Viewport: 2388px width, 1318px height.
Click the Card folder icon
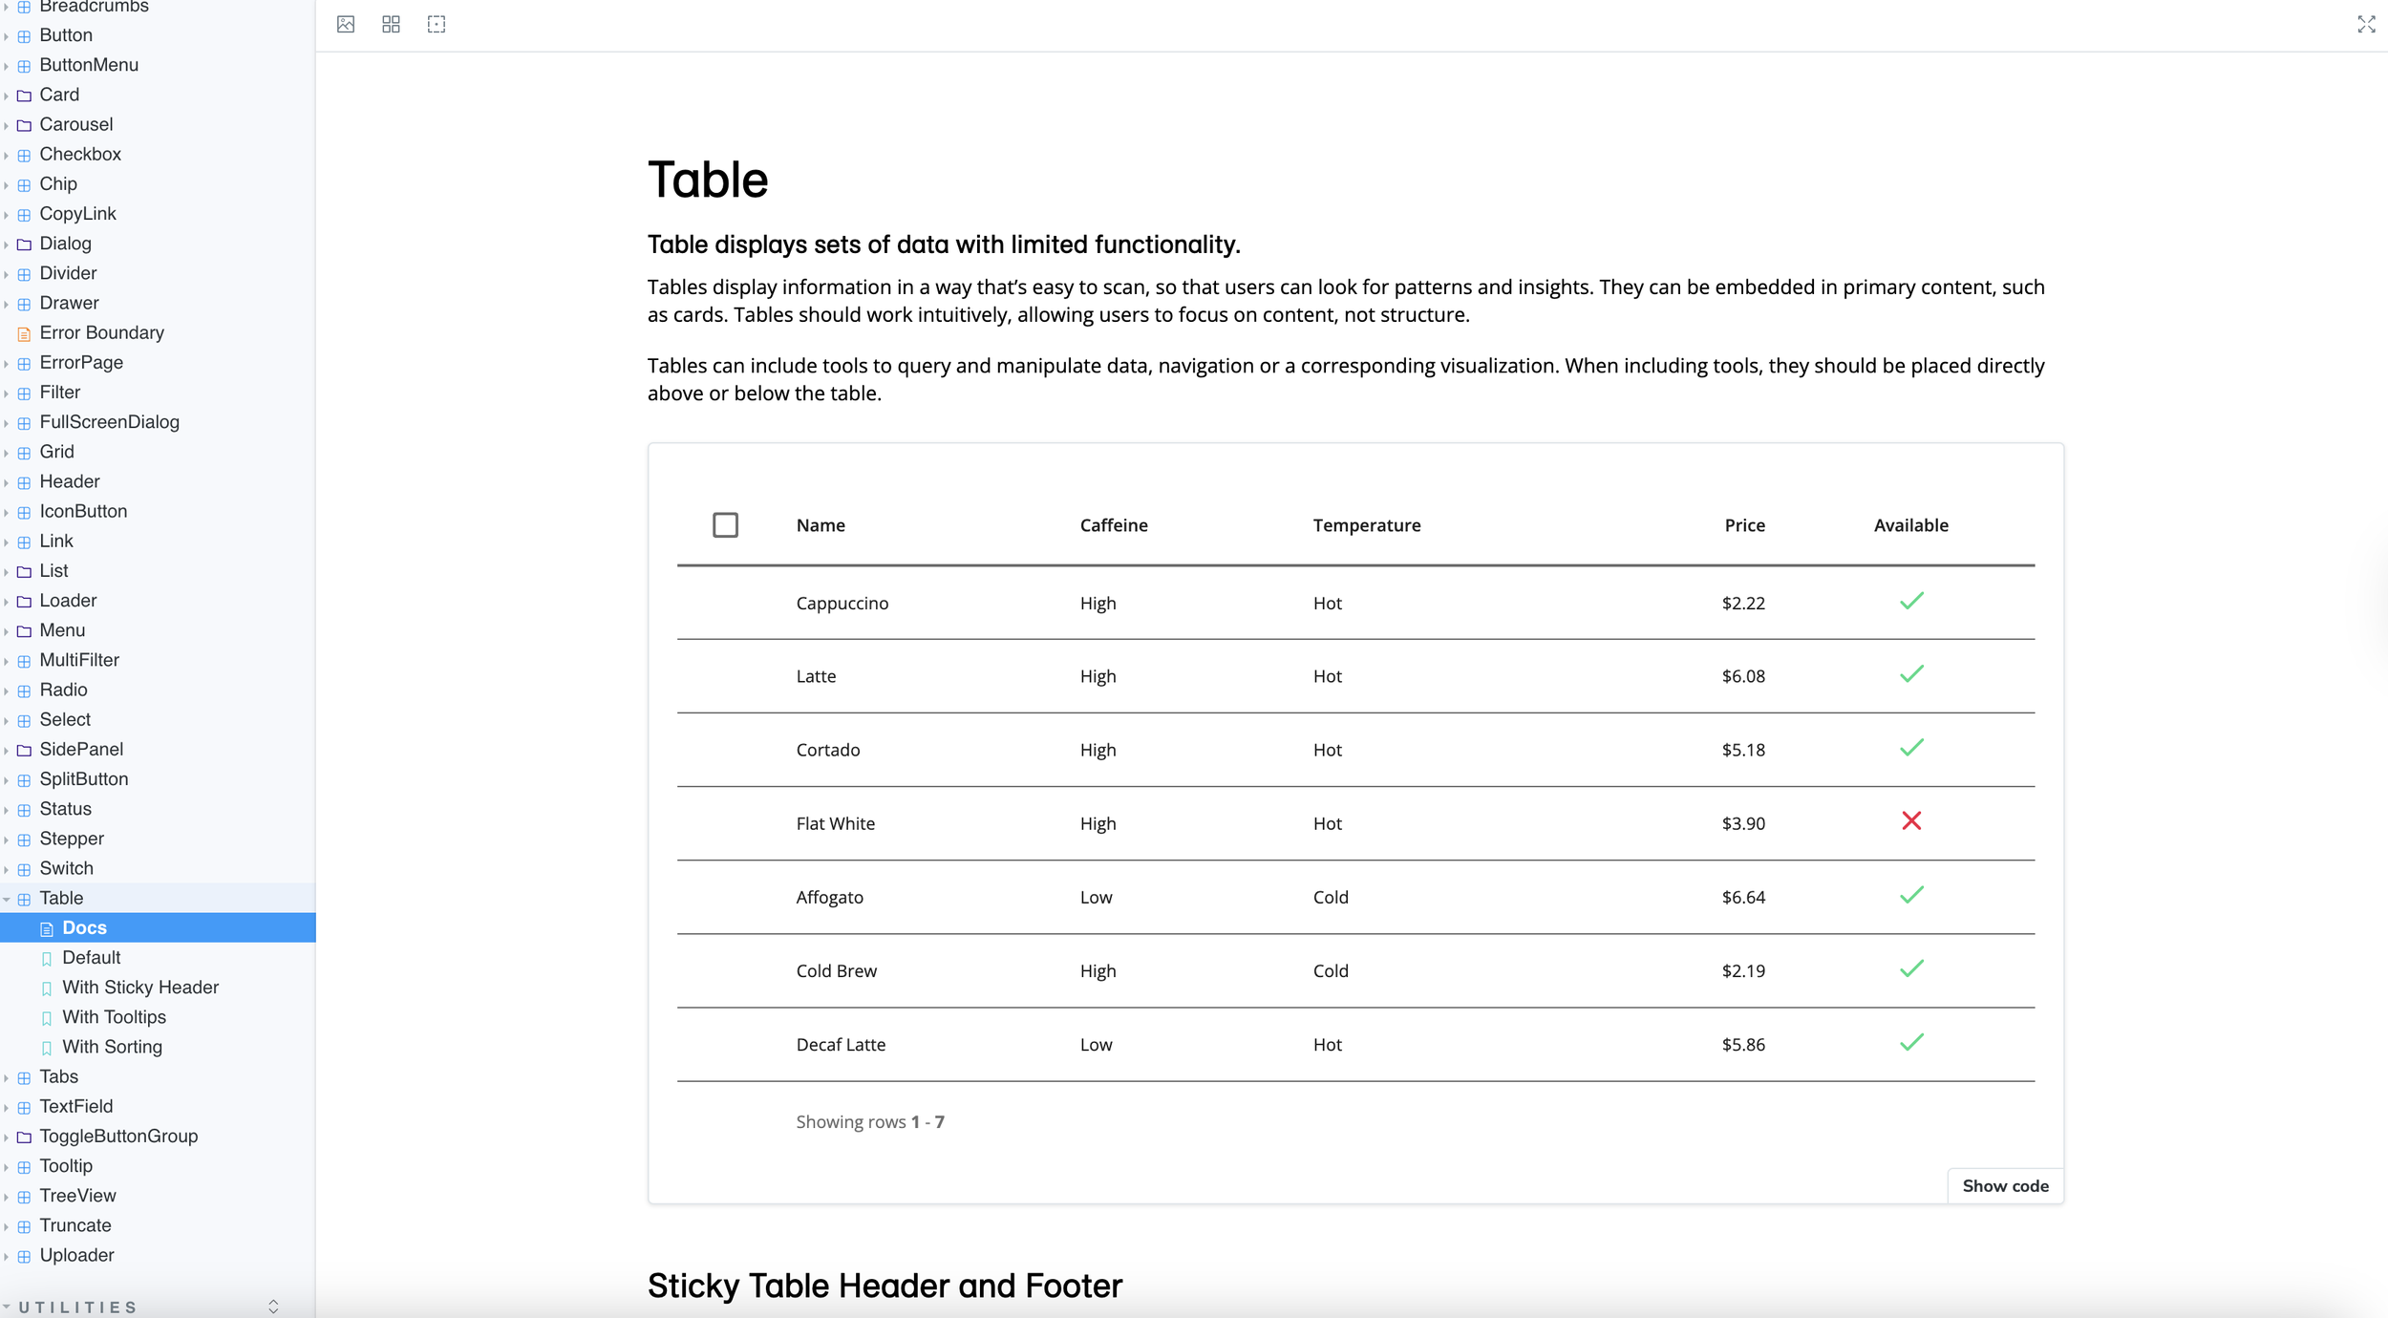(25, 96)
